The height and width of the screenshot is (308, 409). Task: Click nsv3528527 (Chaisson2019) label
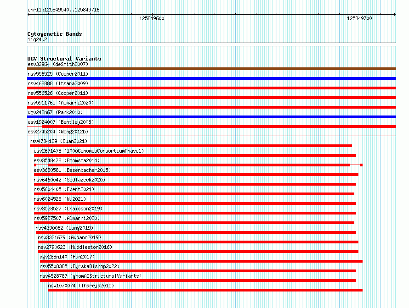68,209
